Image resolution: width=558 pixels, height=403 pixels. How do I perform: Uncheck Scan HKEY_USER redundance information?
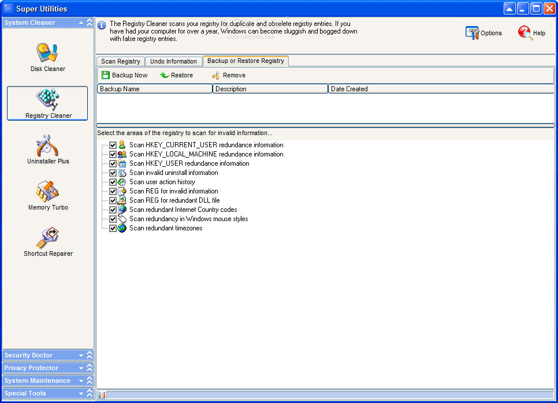pyautogui.click(x=113, y=163)
